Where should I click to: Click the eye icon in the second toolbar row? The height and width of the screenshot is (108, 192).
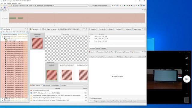(x=5, y=8)
